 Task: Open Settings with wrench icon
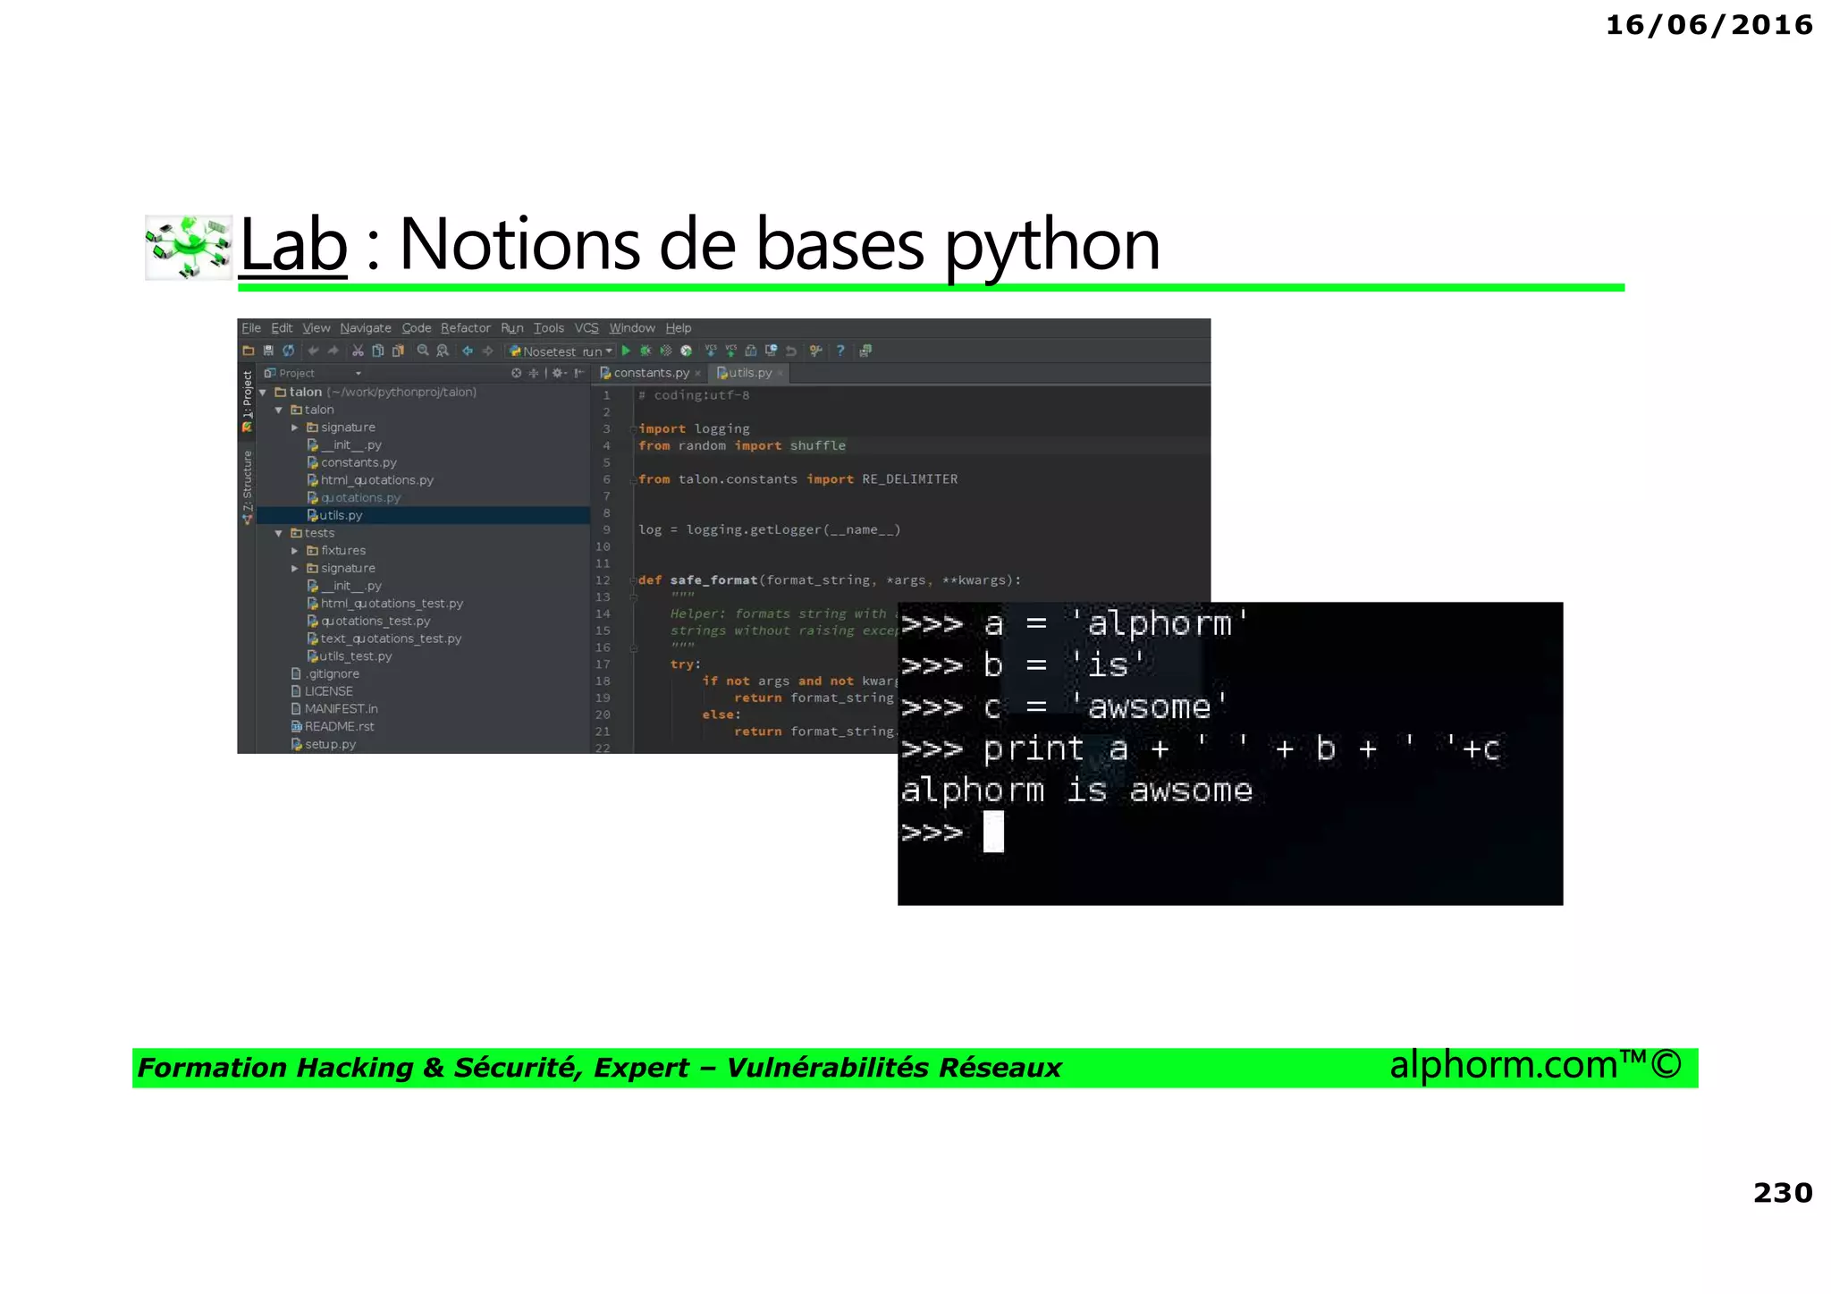pos(815,351)
